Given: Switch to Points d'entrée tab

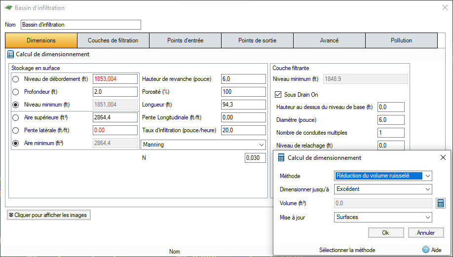Looking at the screenshot, I should point(185,40).
